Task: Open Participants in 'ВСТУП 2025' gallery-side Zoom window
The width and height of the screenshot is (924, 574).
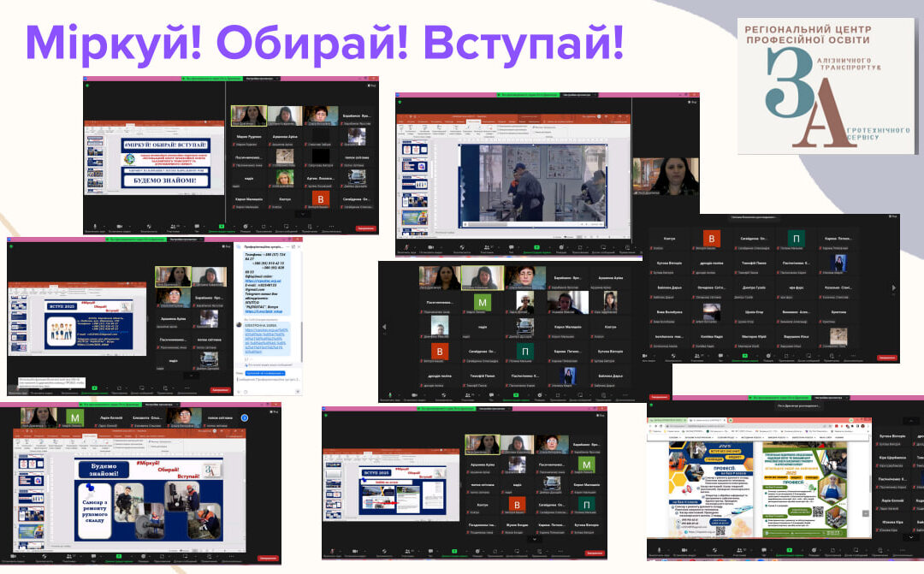Action: 407,552
